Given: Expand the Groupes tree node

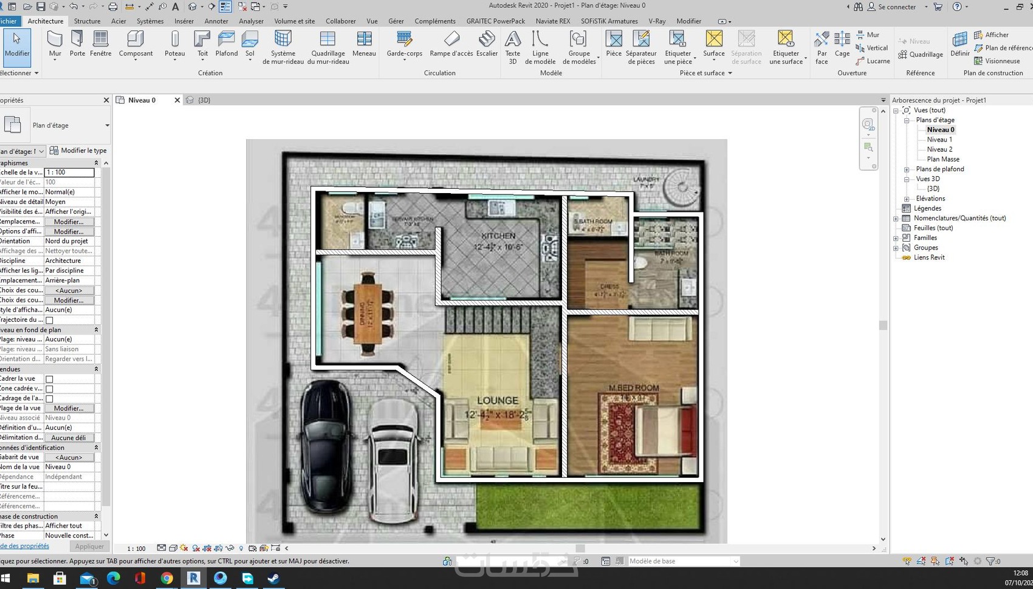Looking at the screenshot, I should [x=896, y=248].
